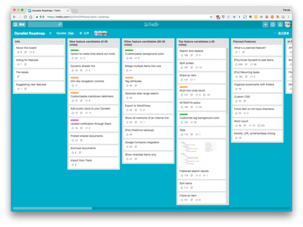Open Top feature candidates list menu
The image size is (303, 227).
(226, 42)
